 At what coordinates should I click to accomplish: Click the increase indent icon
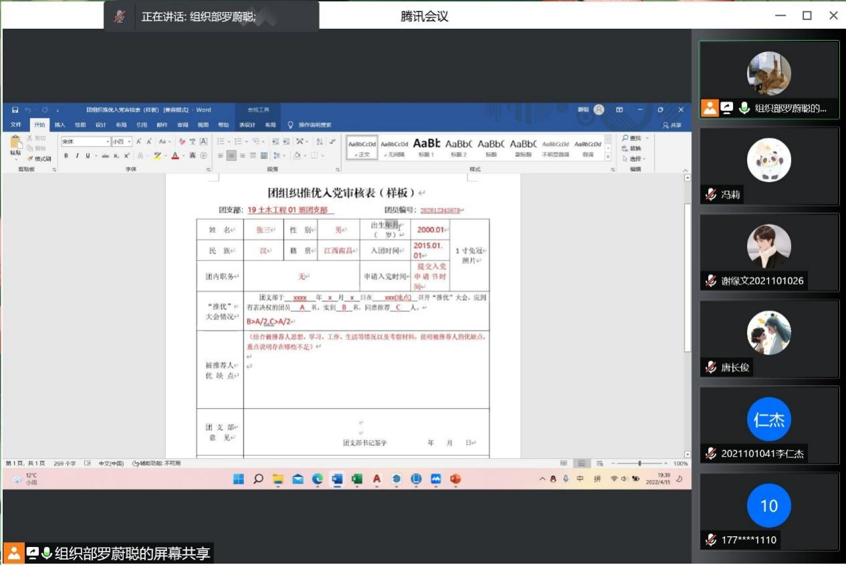287,142
